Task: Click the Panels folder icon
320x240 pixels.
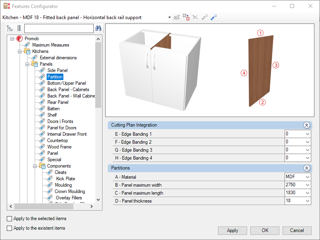Action: (35, 64)
